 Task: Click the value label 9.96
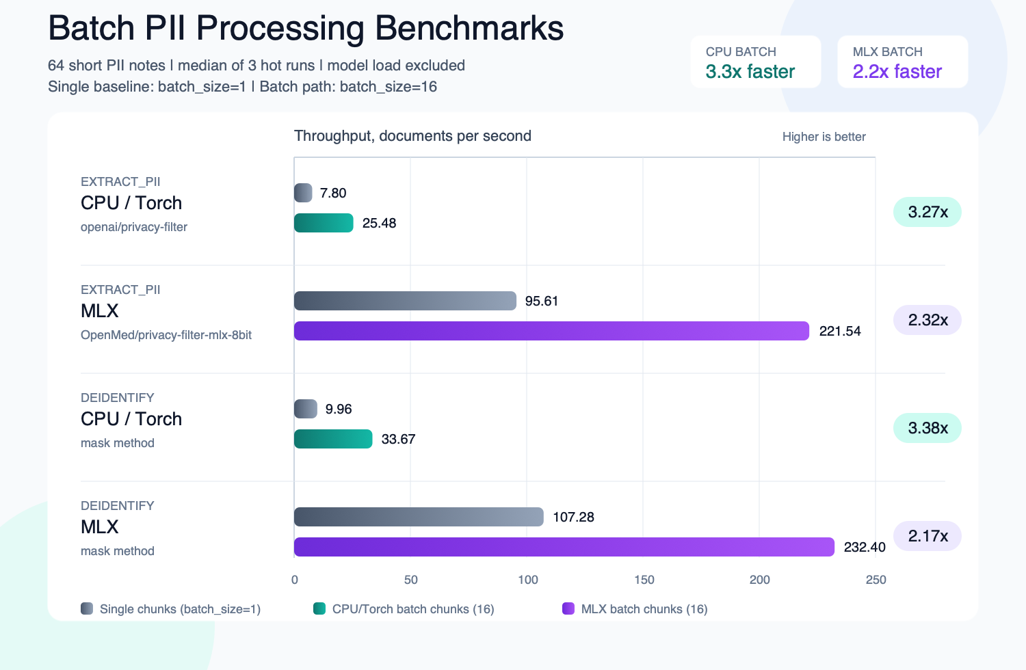coord(339,409)
